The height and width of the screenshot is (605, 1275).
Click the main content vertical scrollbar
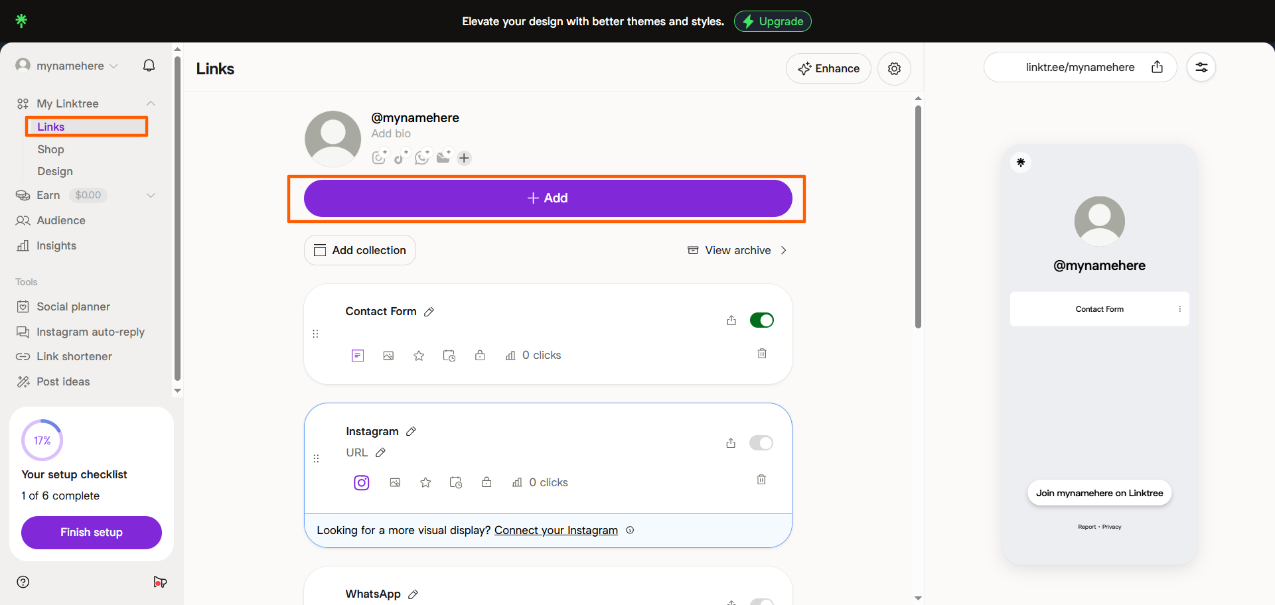(918, 216)
